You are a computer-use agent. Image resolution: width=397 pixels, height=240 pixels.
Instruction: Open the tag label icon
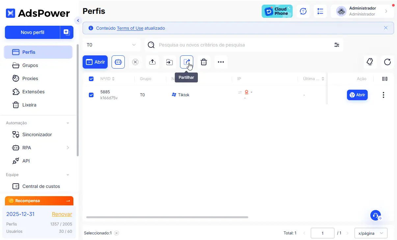[x=370, y=62]
